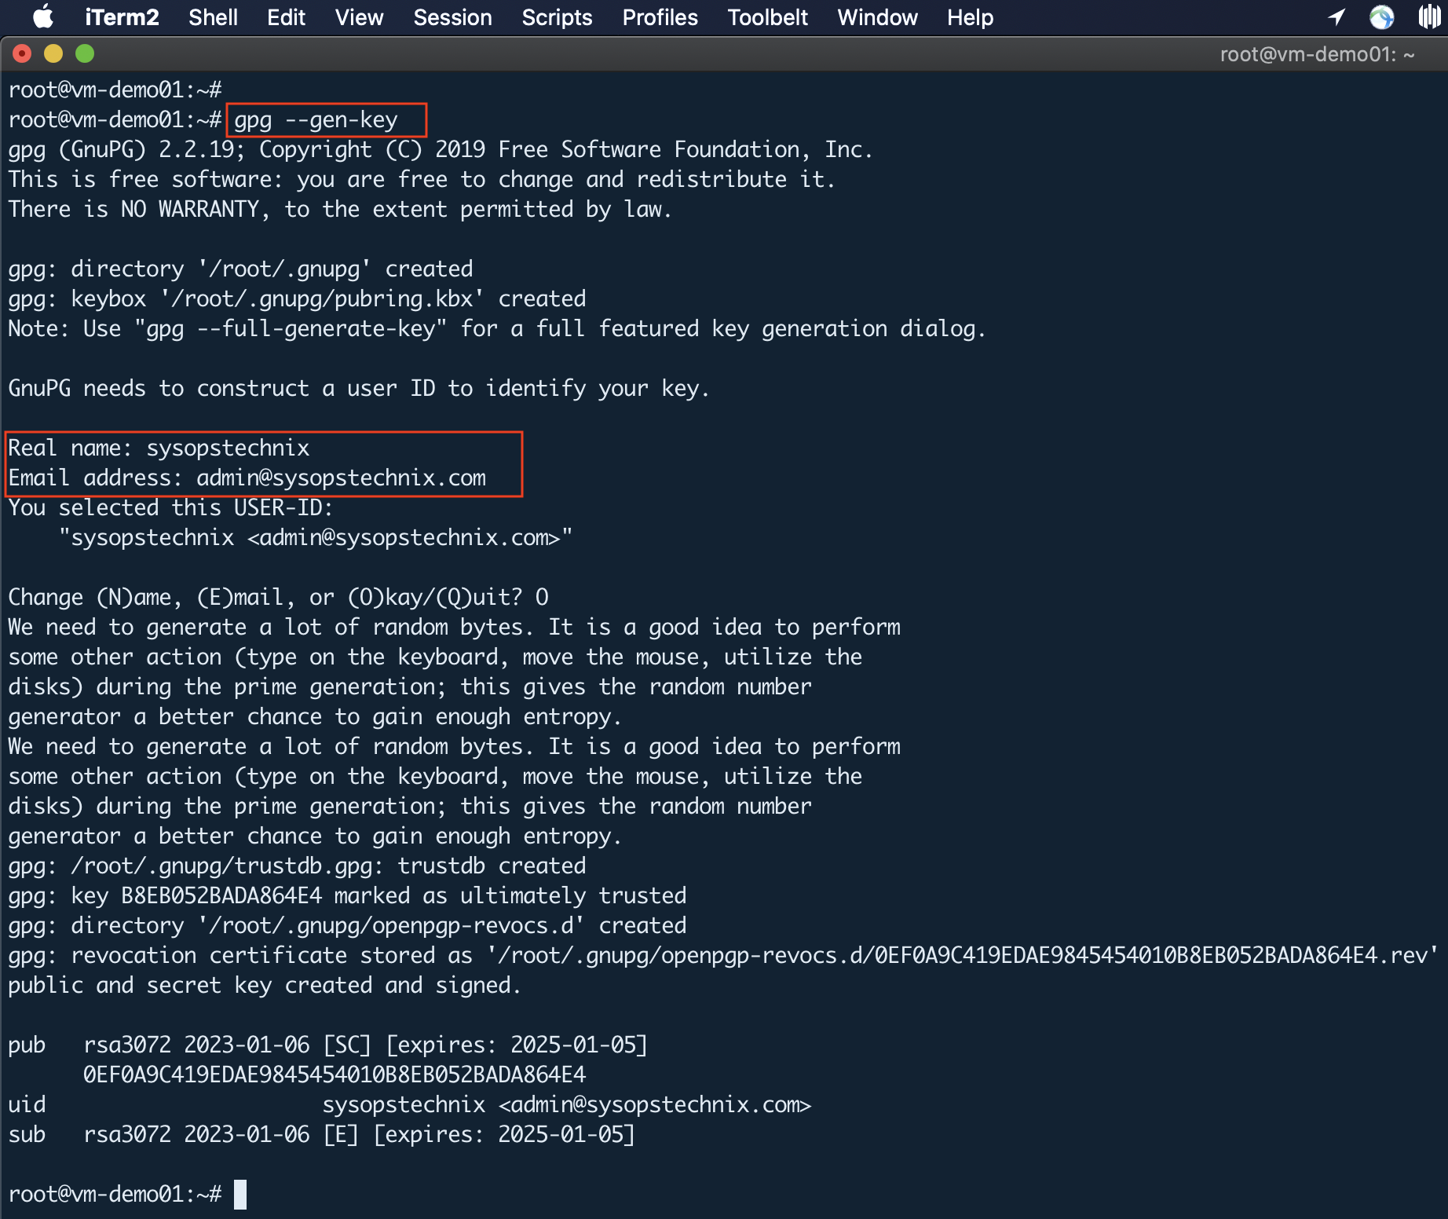Click the 'Email address: admin@sysopstechnix.com' line
The height and width of the screenshot is (1219, 1448).
[247, 478]
